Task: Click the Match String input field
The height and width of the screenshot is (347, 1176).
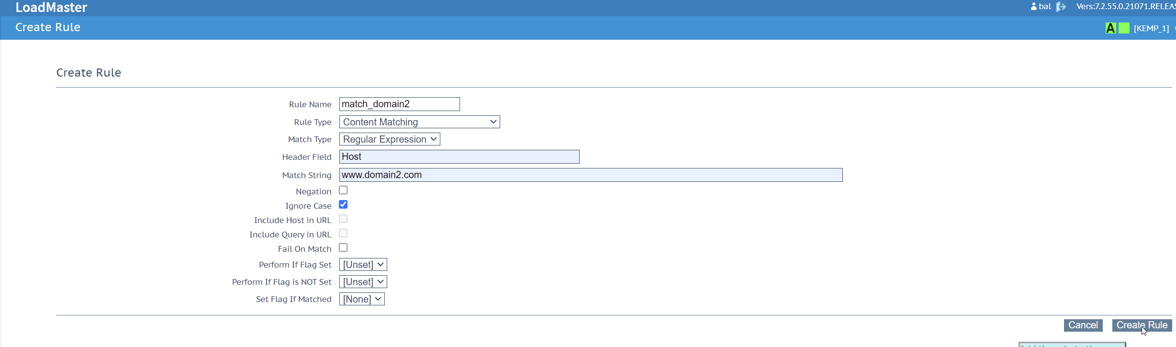Action: click(x=591, y=175)
